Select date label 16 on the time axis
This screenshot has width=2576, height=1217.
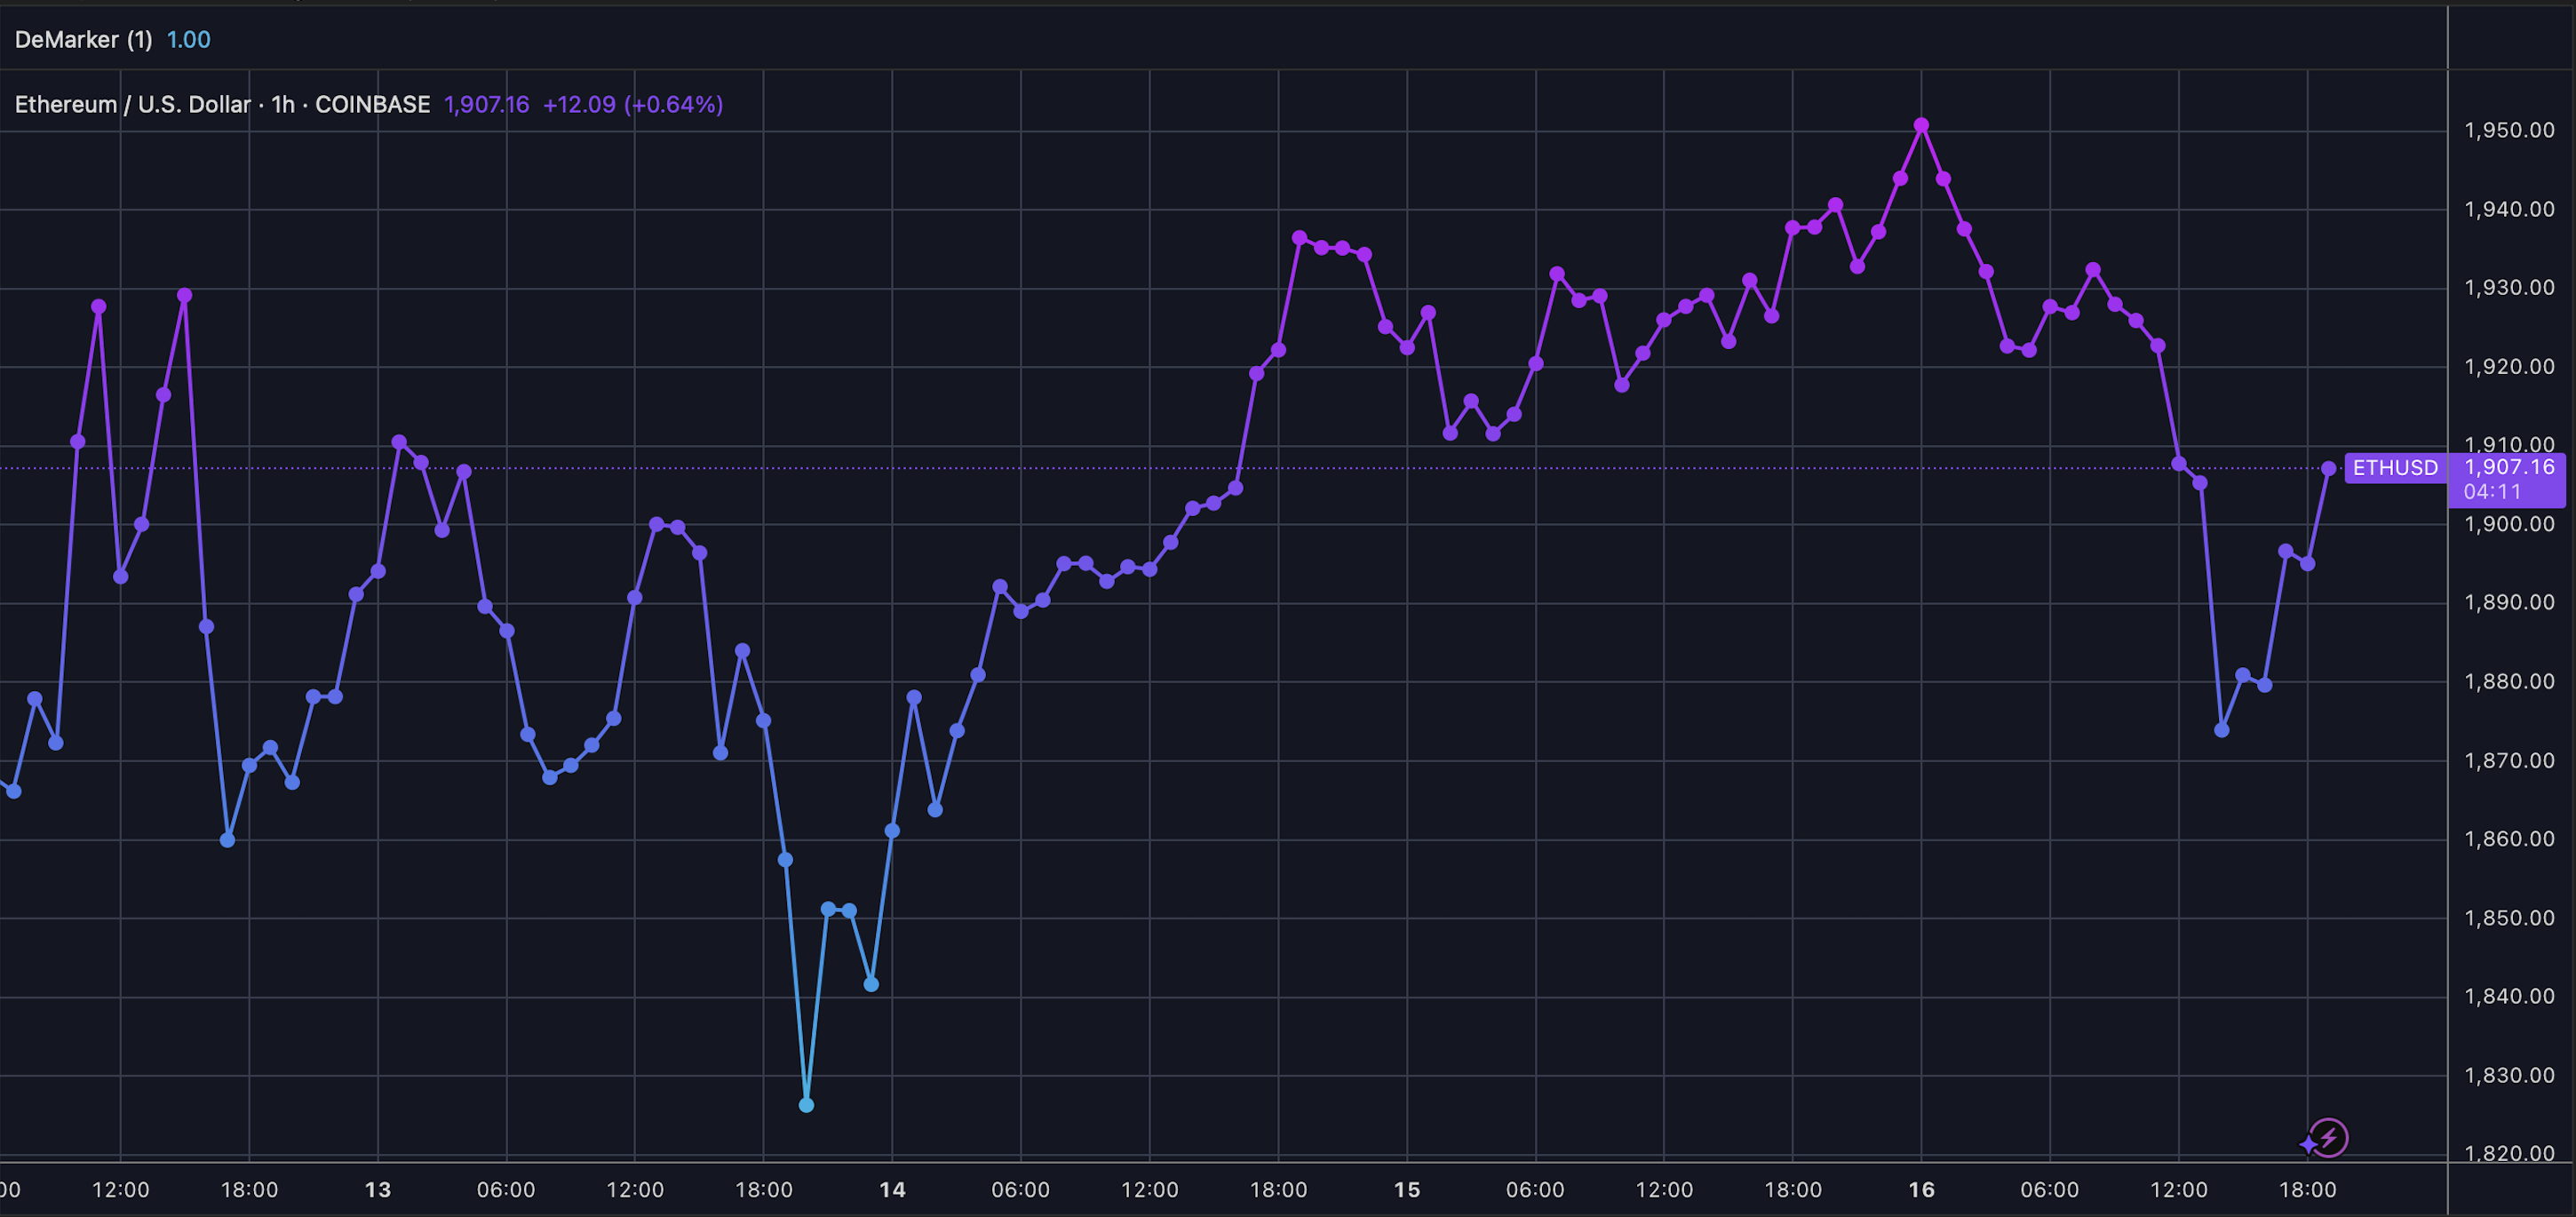coord(1921,1190)
